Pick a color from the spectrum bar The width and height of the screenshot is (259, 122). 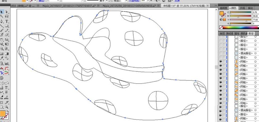(x=241, y=28)
